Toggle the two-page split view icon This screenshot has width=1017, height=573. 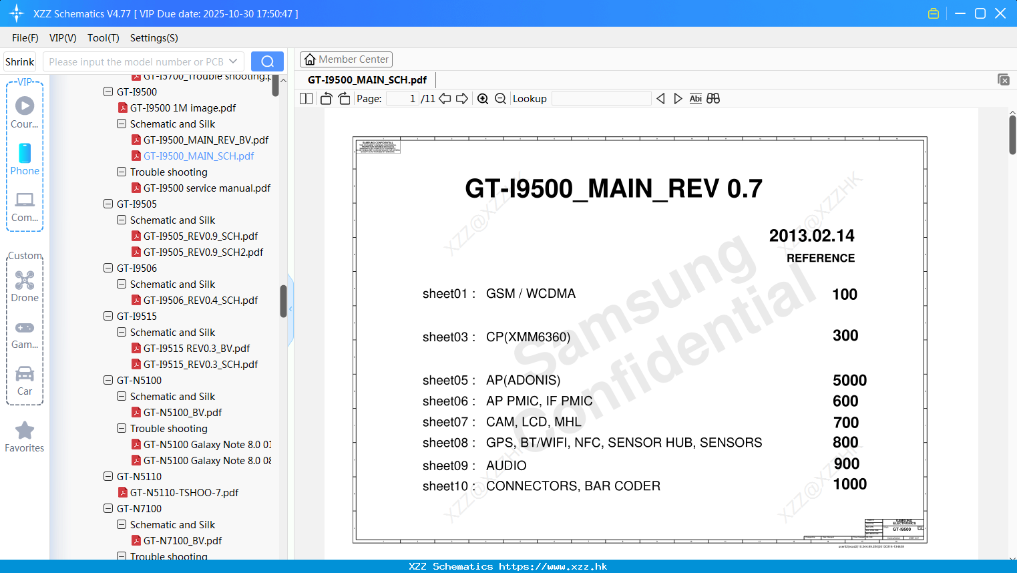pyautogui.click(x=306, y=98)
